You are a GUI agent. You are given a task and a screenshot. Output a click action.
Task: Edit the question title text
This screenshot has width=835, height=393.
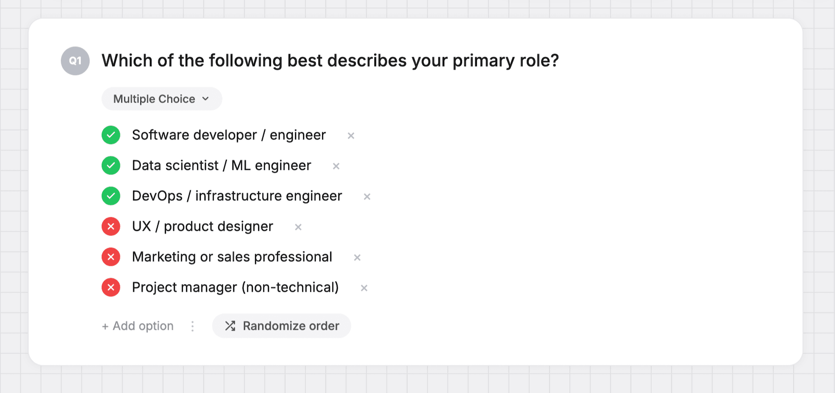coord(330,61)
